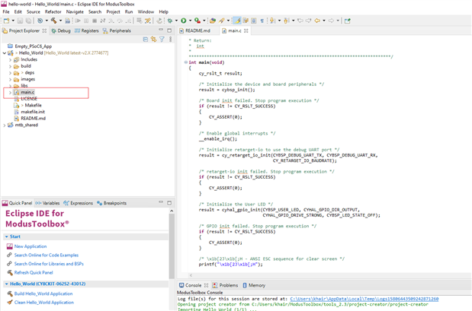The height and width of the screenshot is (311, 472).
Task: Switch to the Breakpoints tab
Action: point(111,203)
